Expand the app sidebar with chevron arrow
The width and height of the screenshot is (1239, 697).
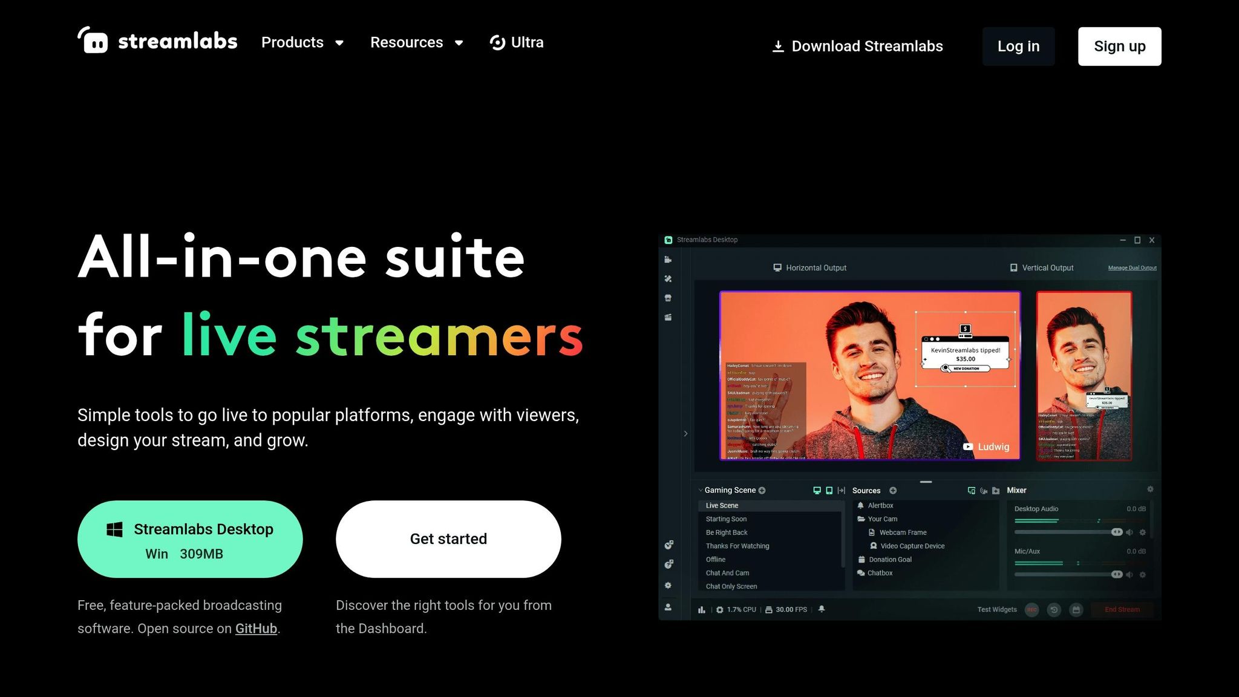point(685,434)
